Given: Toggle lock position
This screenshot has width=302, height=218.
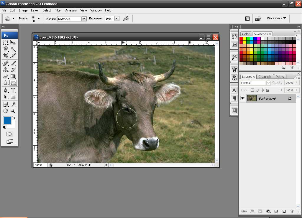Looking at the screenshot, I should [x=262, y=90].
